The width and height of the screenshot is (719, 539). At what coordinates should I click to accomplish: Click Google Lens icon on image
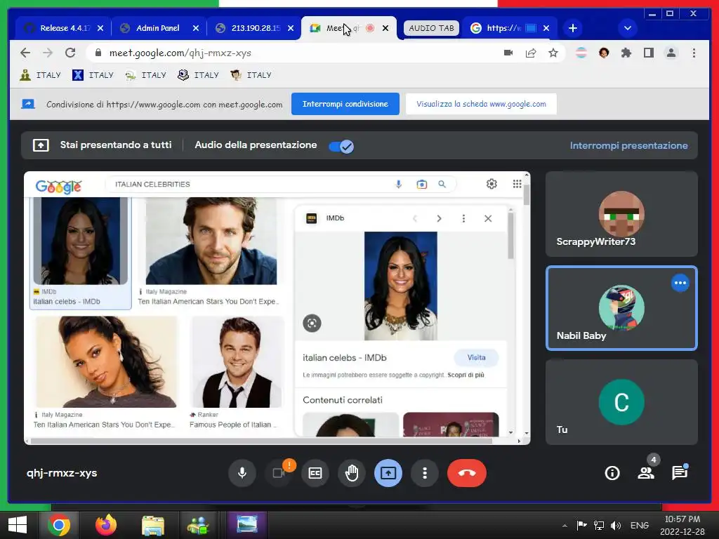312,323
